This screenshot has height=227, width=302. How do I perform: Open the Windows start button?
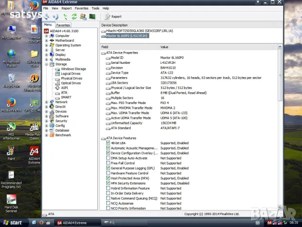pyautogui.click(x=13, y=223)
